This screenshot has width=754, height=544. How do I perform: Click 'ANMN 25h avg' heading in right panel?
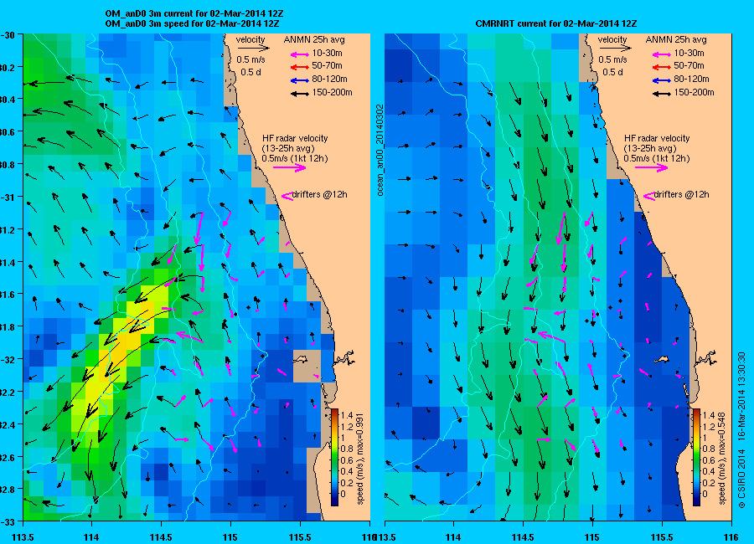[675, 39]
